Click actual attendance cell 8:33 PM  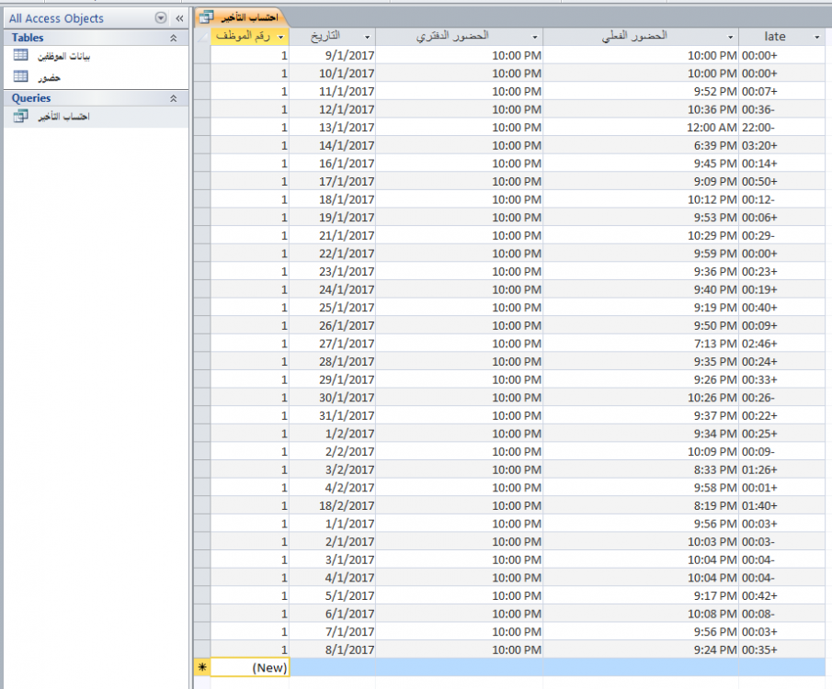click(x=641, y=469)
